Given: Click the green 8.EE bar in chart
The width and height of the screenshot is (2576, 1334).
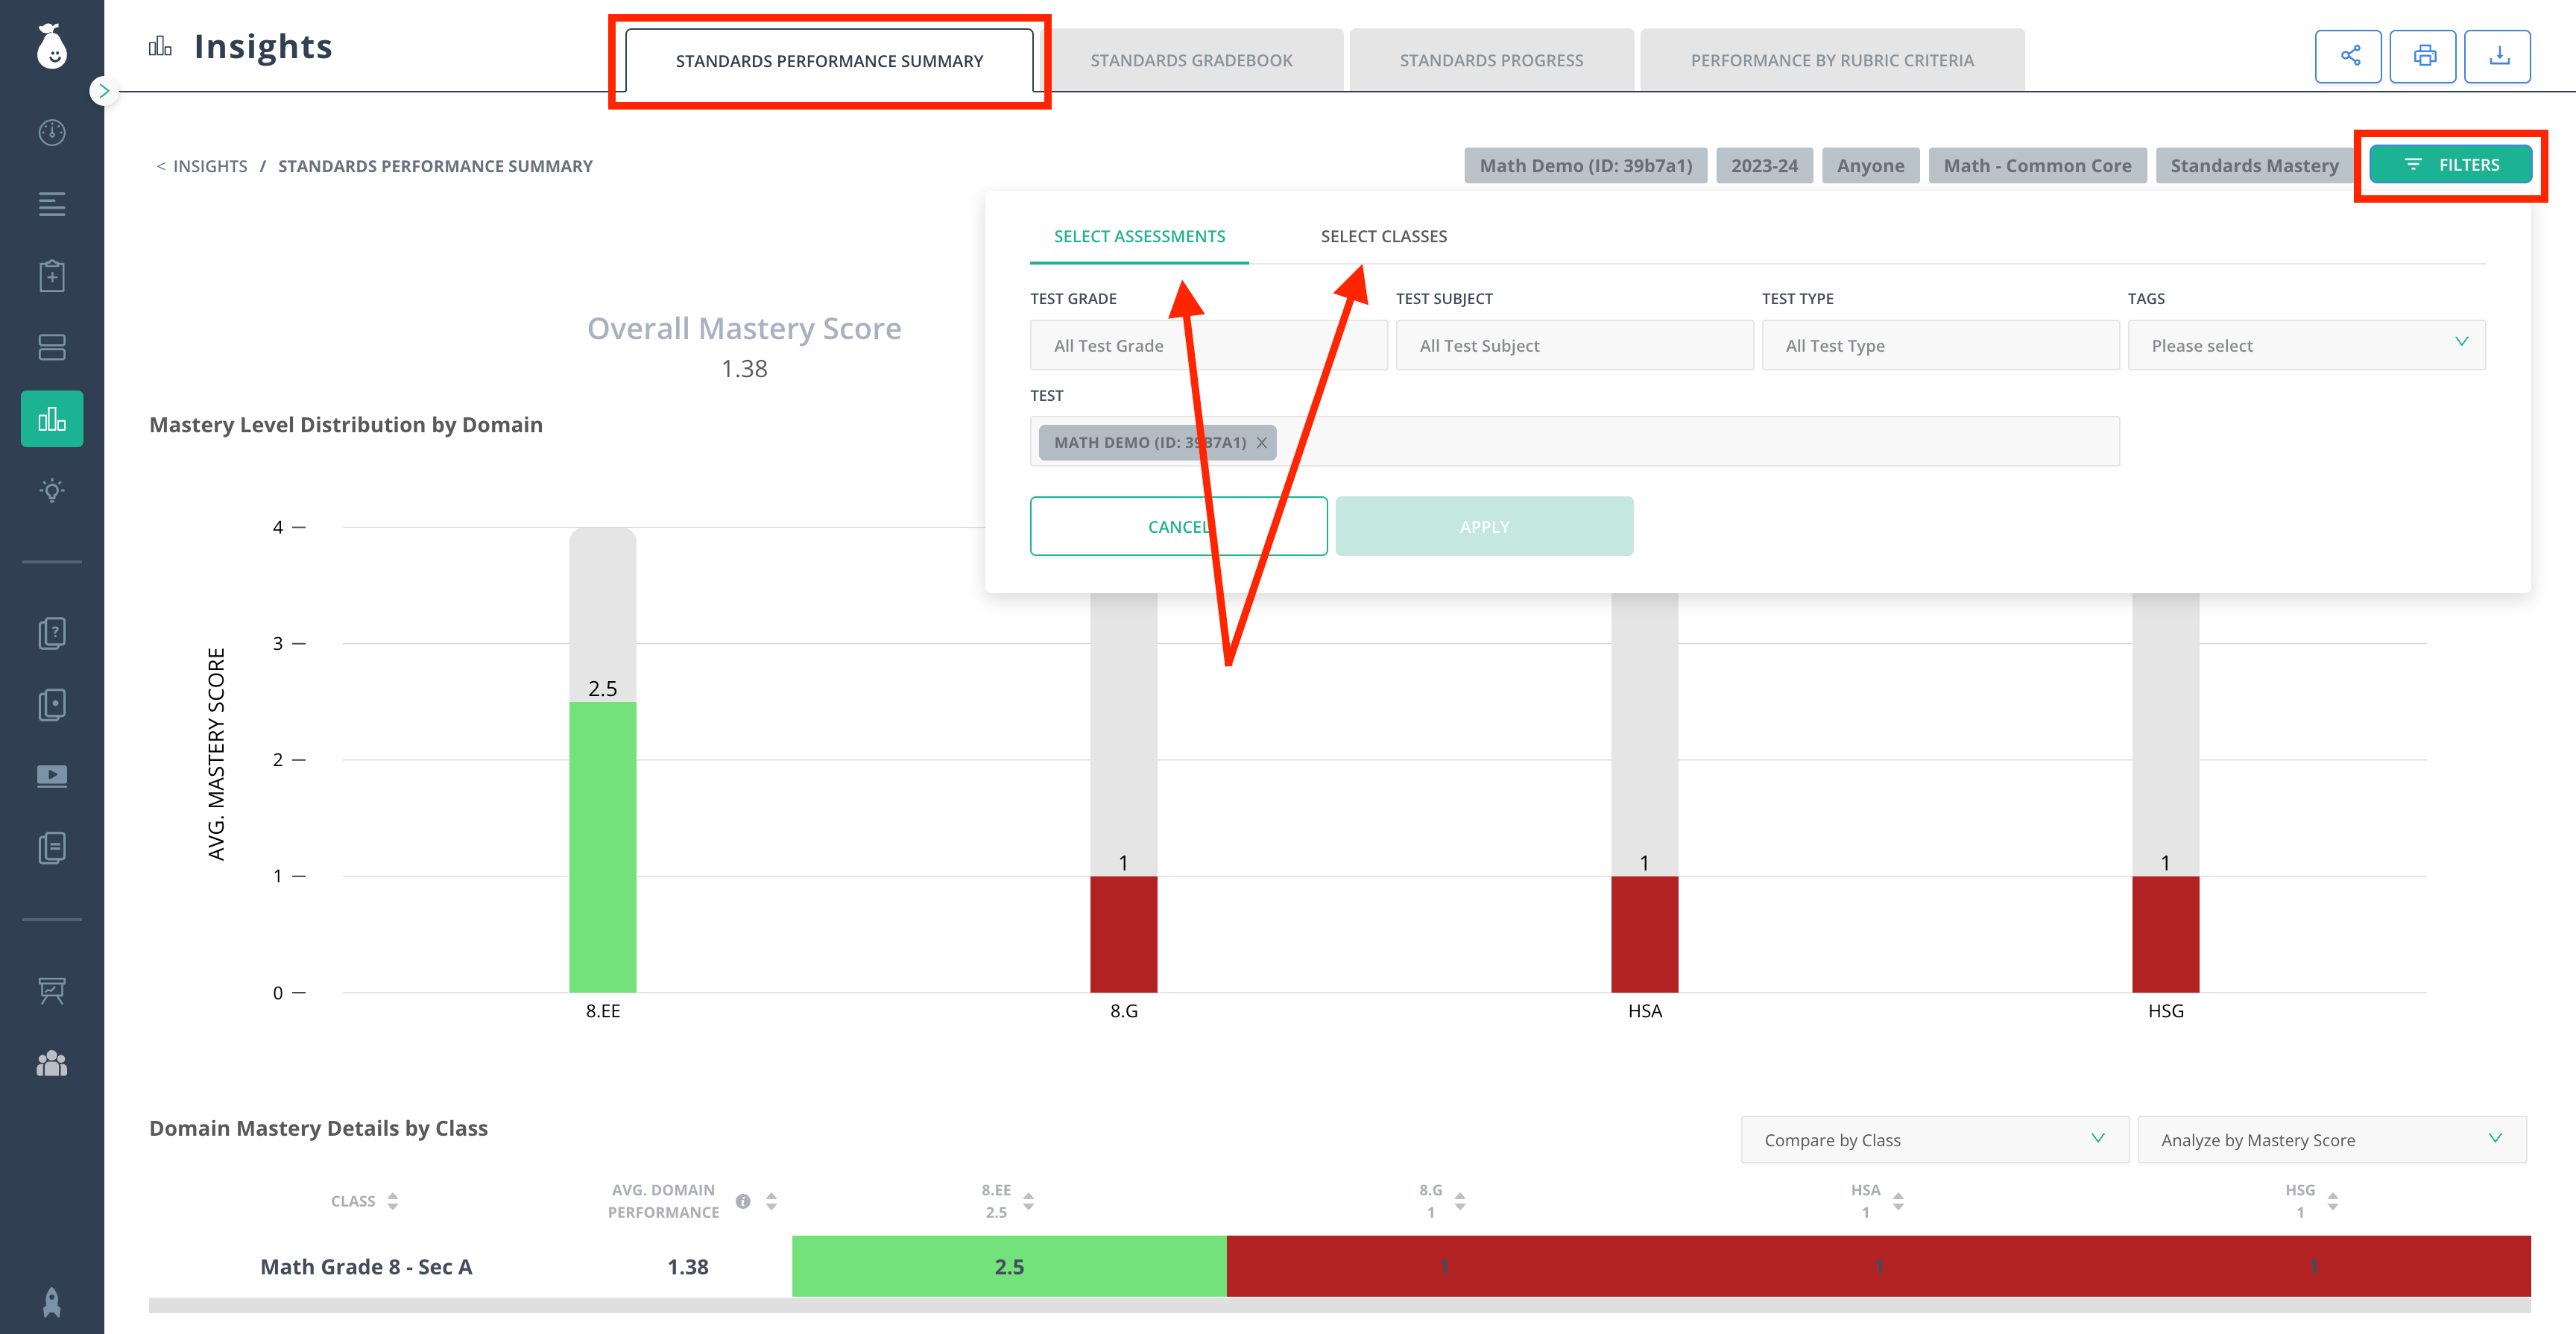Looking at the screenshot, I should click(603, 847).
